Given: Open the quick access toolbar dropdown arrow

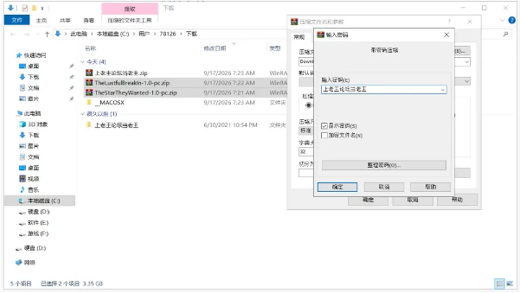Looking at the screenshot, I should pyautogui.click(x=42, y=8).
